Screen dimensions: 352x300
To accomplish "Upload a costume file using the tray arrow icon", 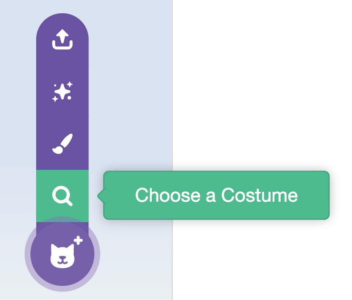I will 62,40.
